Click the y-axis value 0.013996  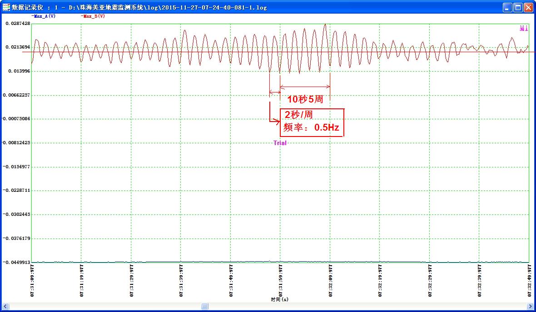click(x=19, y=71)
